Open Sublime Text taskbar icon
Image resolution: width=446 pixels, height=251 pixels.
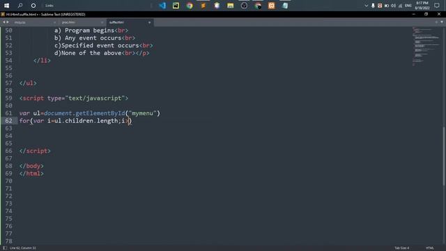click(x=203, y=6)
